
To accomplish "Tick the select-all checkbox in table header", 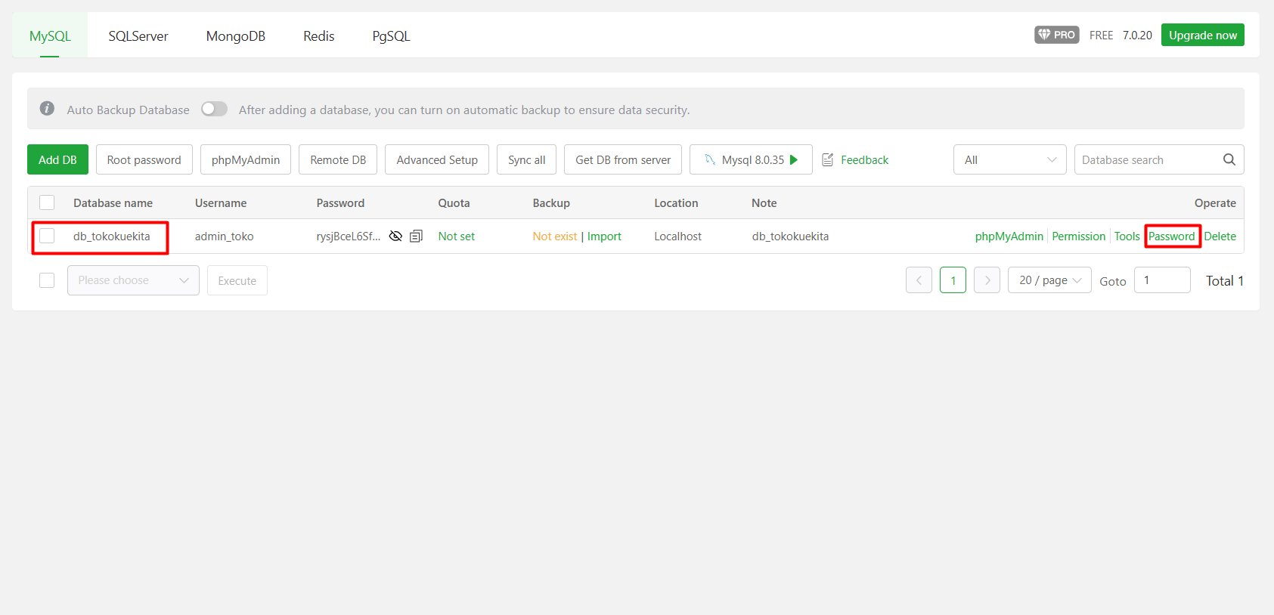I will (x=47, y=202).
